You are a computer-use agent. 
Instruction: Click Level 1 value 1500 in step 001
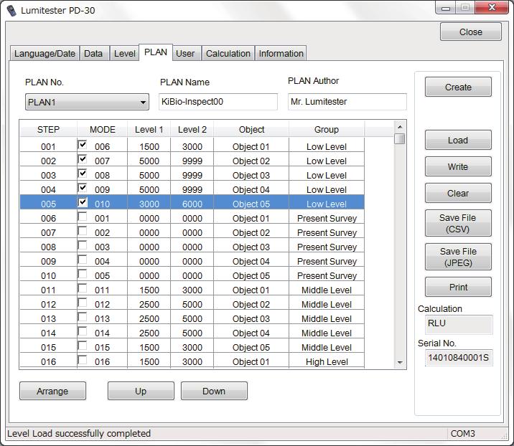[x=149, y=147]
